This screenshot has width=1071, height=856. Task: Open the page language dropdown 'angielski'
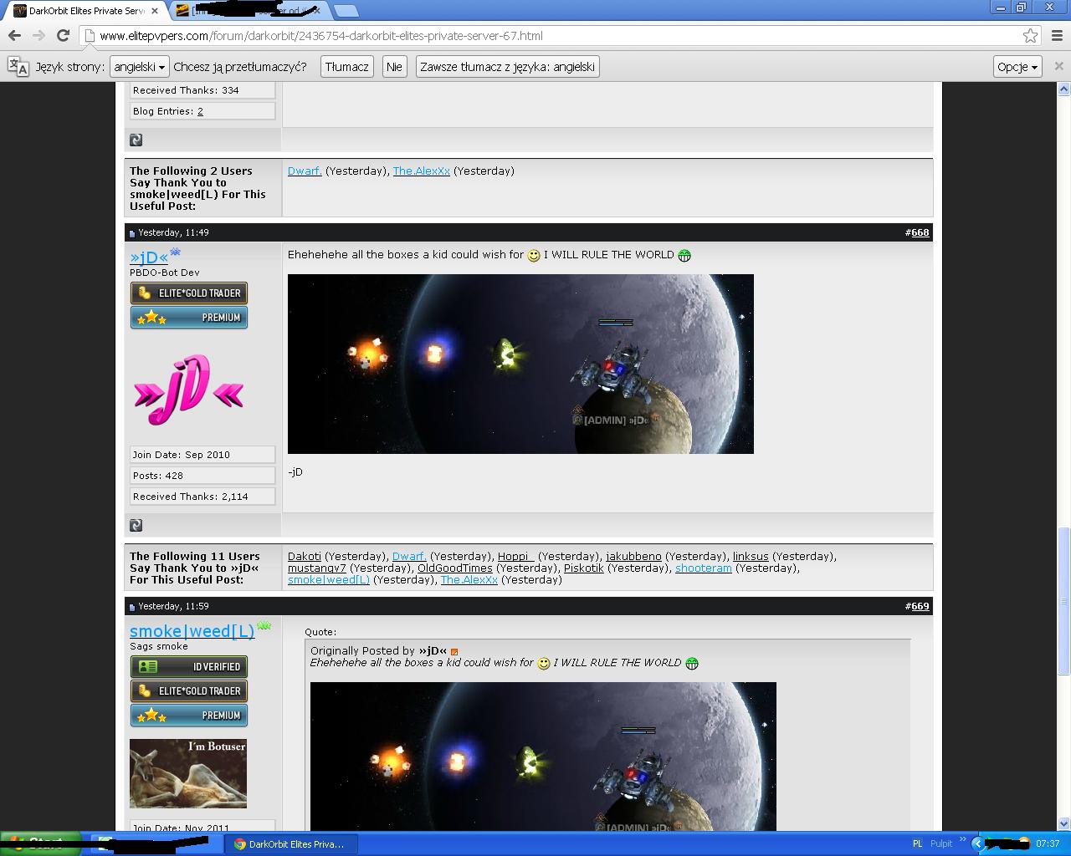click(x=140, y=67)
